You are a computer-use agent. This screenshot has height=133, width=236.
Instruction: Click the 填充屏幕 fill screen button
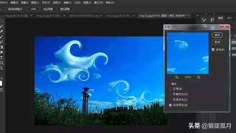tap(65, 9)
